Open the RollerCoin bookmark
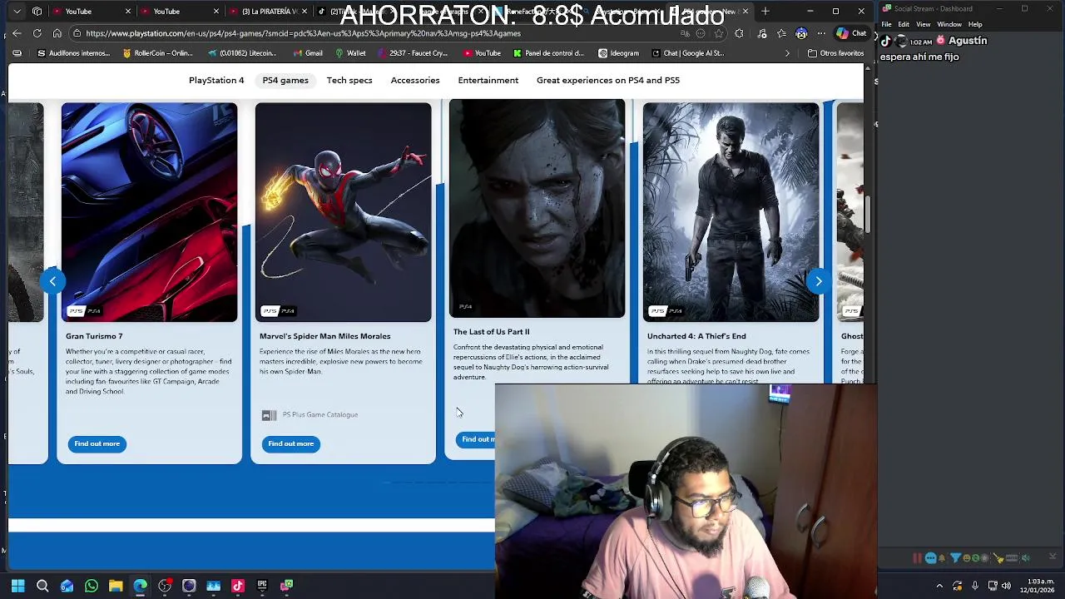 tap(157, 53)
